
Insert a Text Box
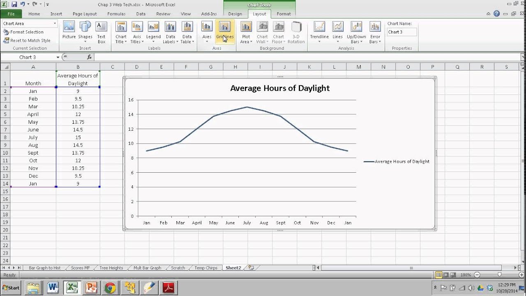pos(101,32)
